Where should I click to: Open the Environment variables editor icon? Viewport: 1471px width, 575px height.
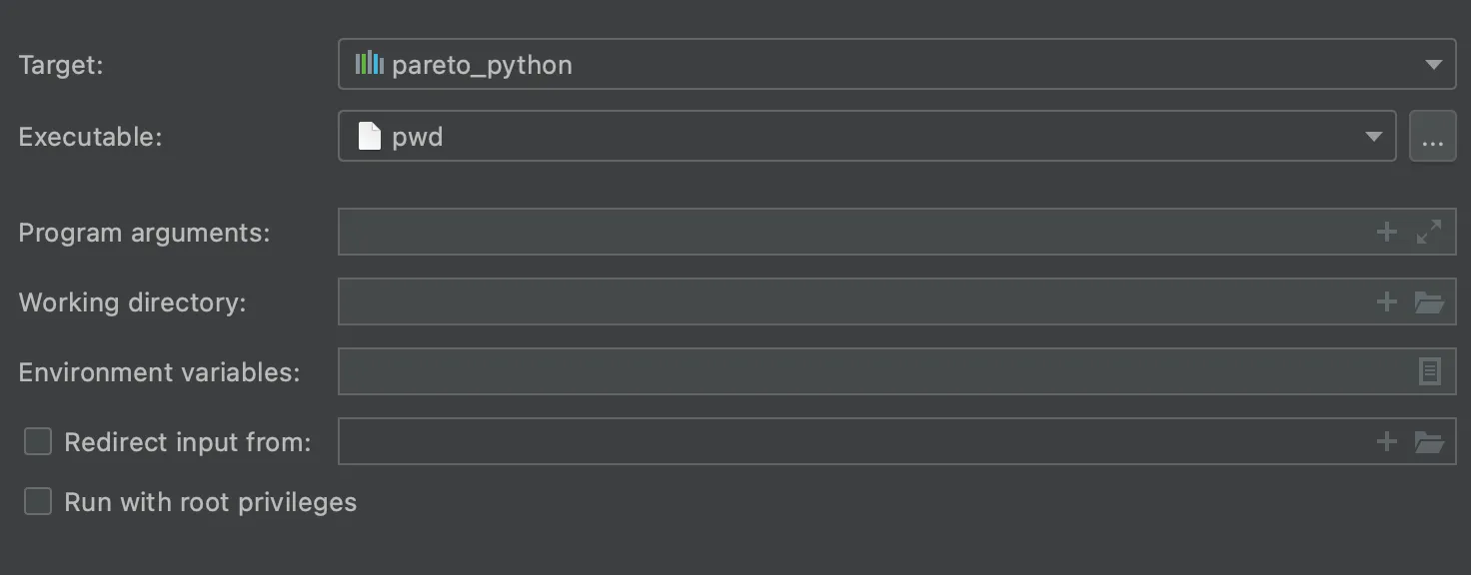coord(1429,371)
